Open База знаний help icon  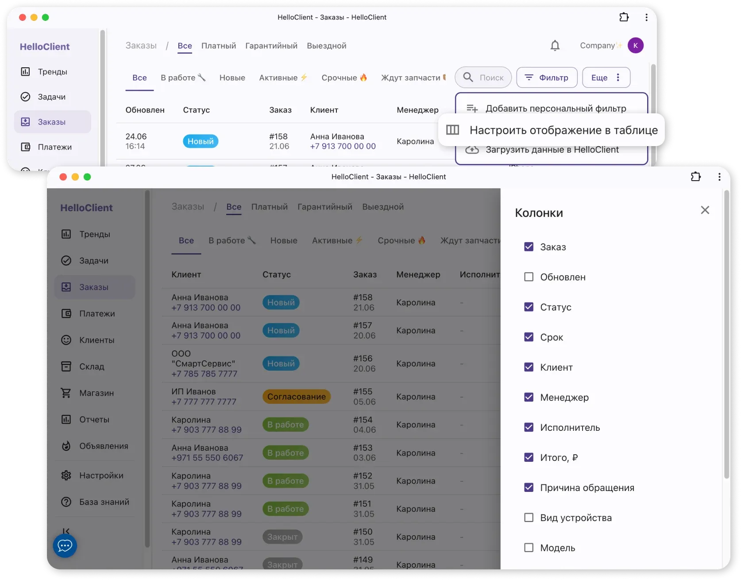coord(66,502)
